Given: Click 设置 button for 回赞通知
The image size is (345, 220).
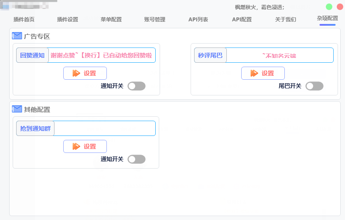Looking at the screenshot, I should [85, 73].
